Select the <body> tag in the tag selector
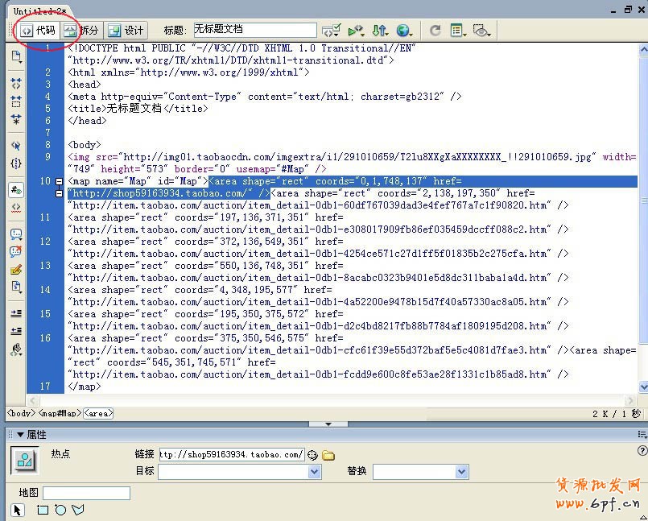Image resolution: width=648 pixels, height=521 pixels. coord(21,413)
